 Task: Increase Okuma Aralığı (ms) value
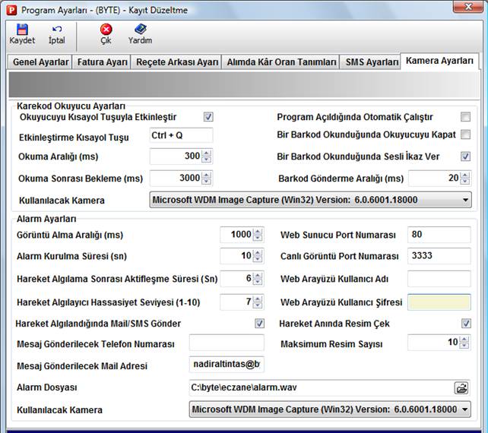(206, 153)
